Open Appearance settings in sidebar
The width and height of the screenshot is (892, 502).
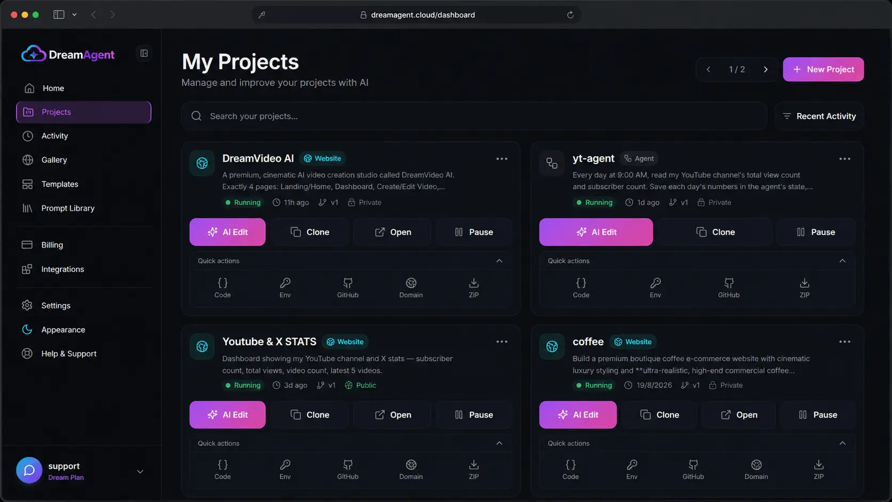(x=84, y=330)
